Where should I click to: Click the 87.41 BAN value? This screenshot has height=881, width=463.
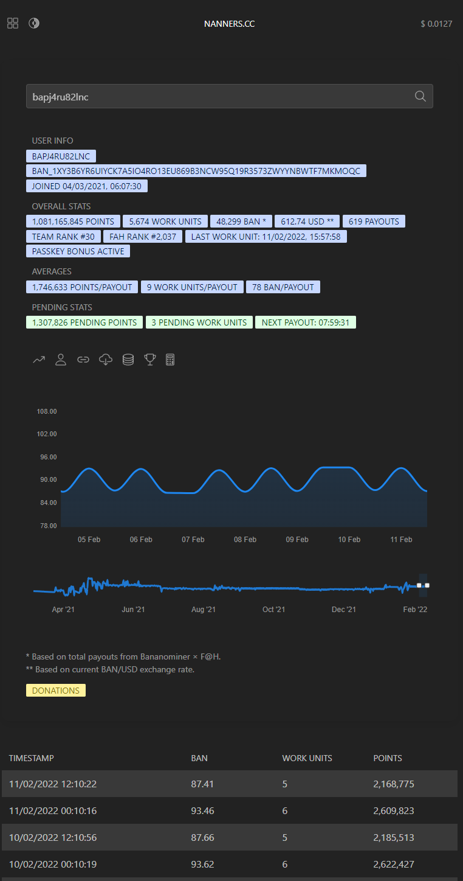(x=202, y=784)
